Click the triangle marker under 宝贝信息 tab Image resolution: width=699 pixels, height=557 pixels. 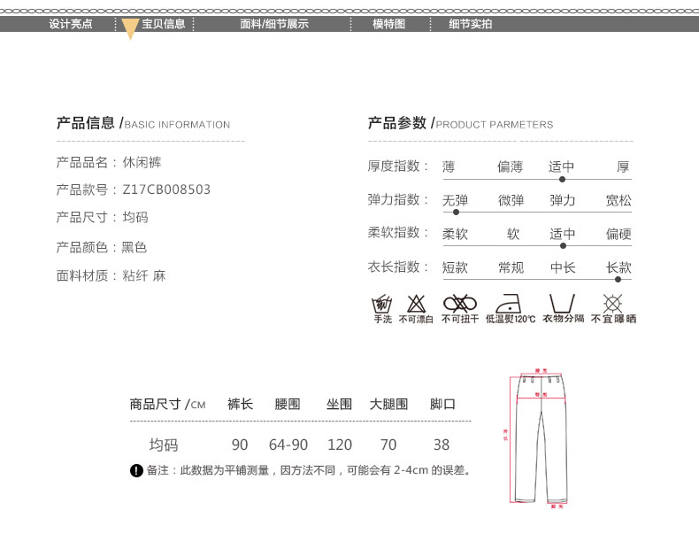[x=130, y=29]
